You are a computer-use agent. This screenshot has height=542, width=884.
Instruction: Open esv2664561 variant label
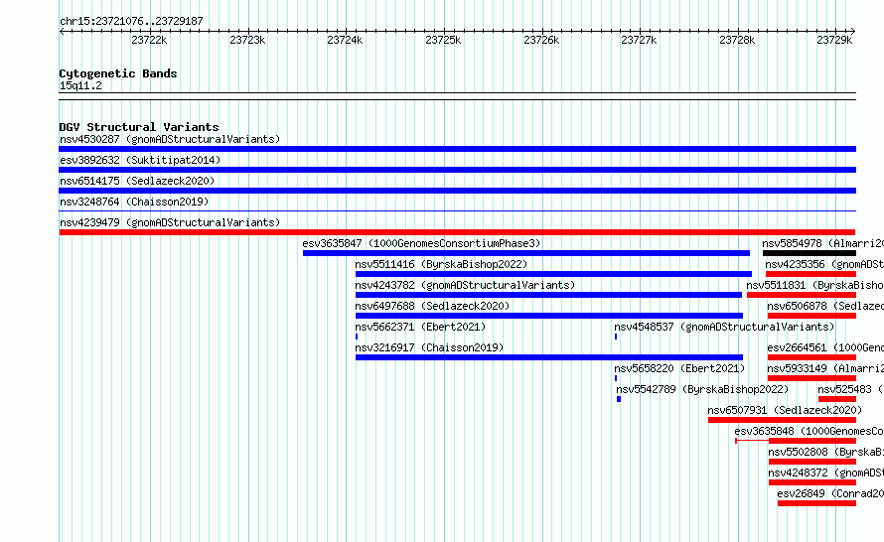pyautogui.click(x=825, y=347)
